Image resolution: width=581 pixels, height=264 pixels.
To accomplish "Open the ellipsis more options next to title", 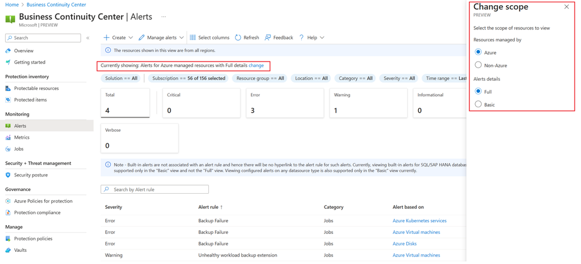I will pos(164,17).
